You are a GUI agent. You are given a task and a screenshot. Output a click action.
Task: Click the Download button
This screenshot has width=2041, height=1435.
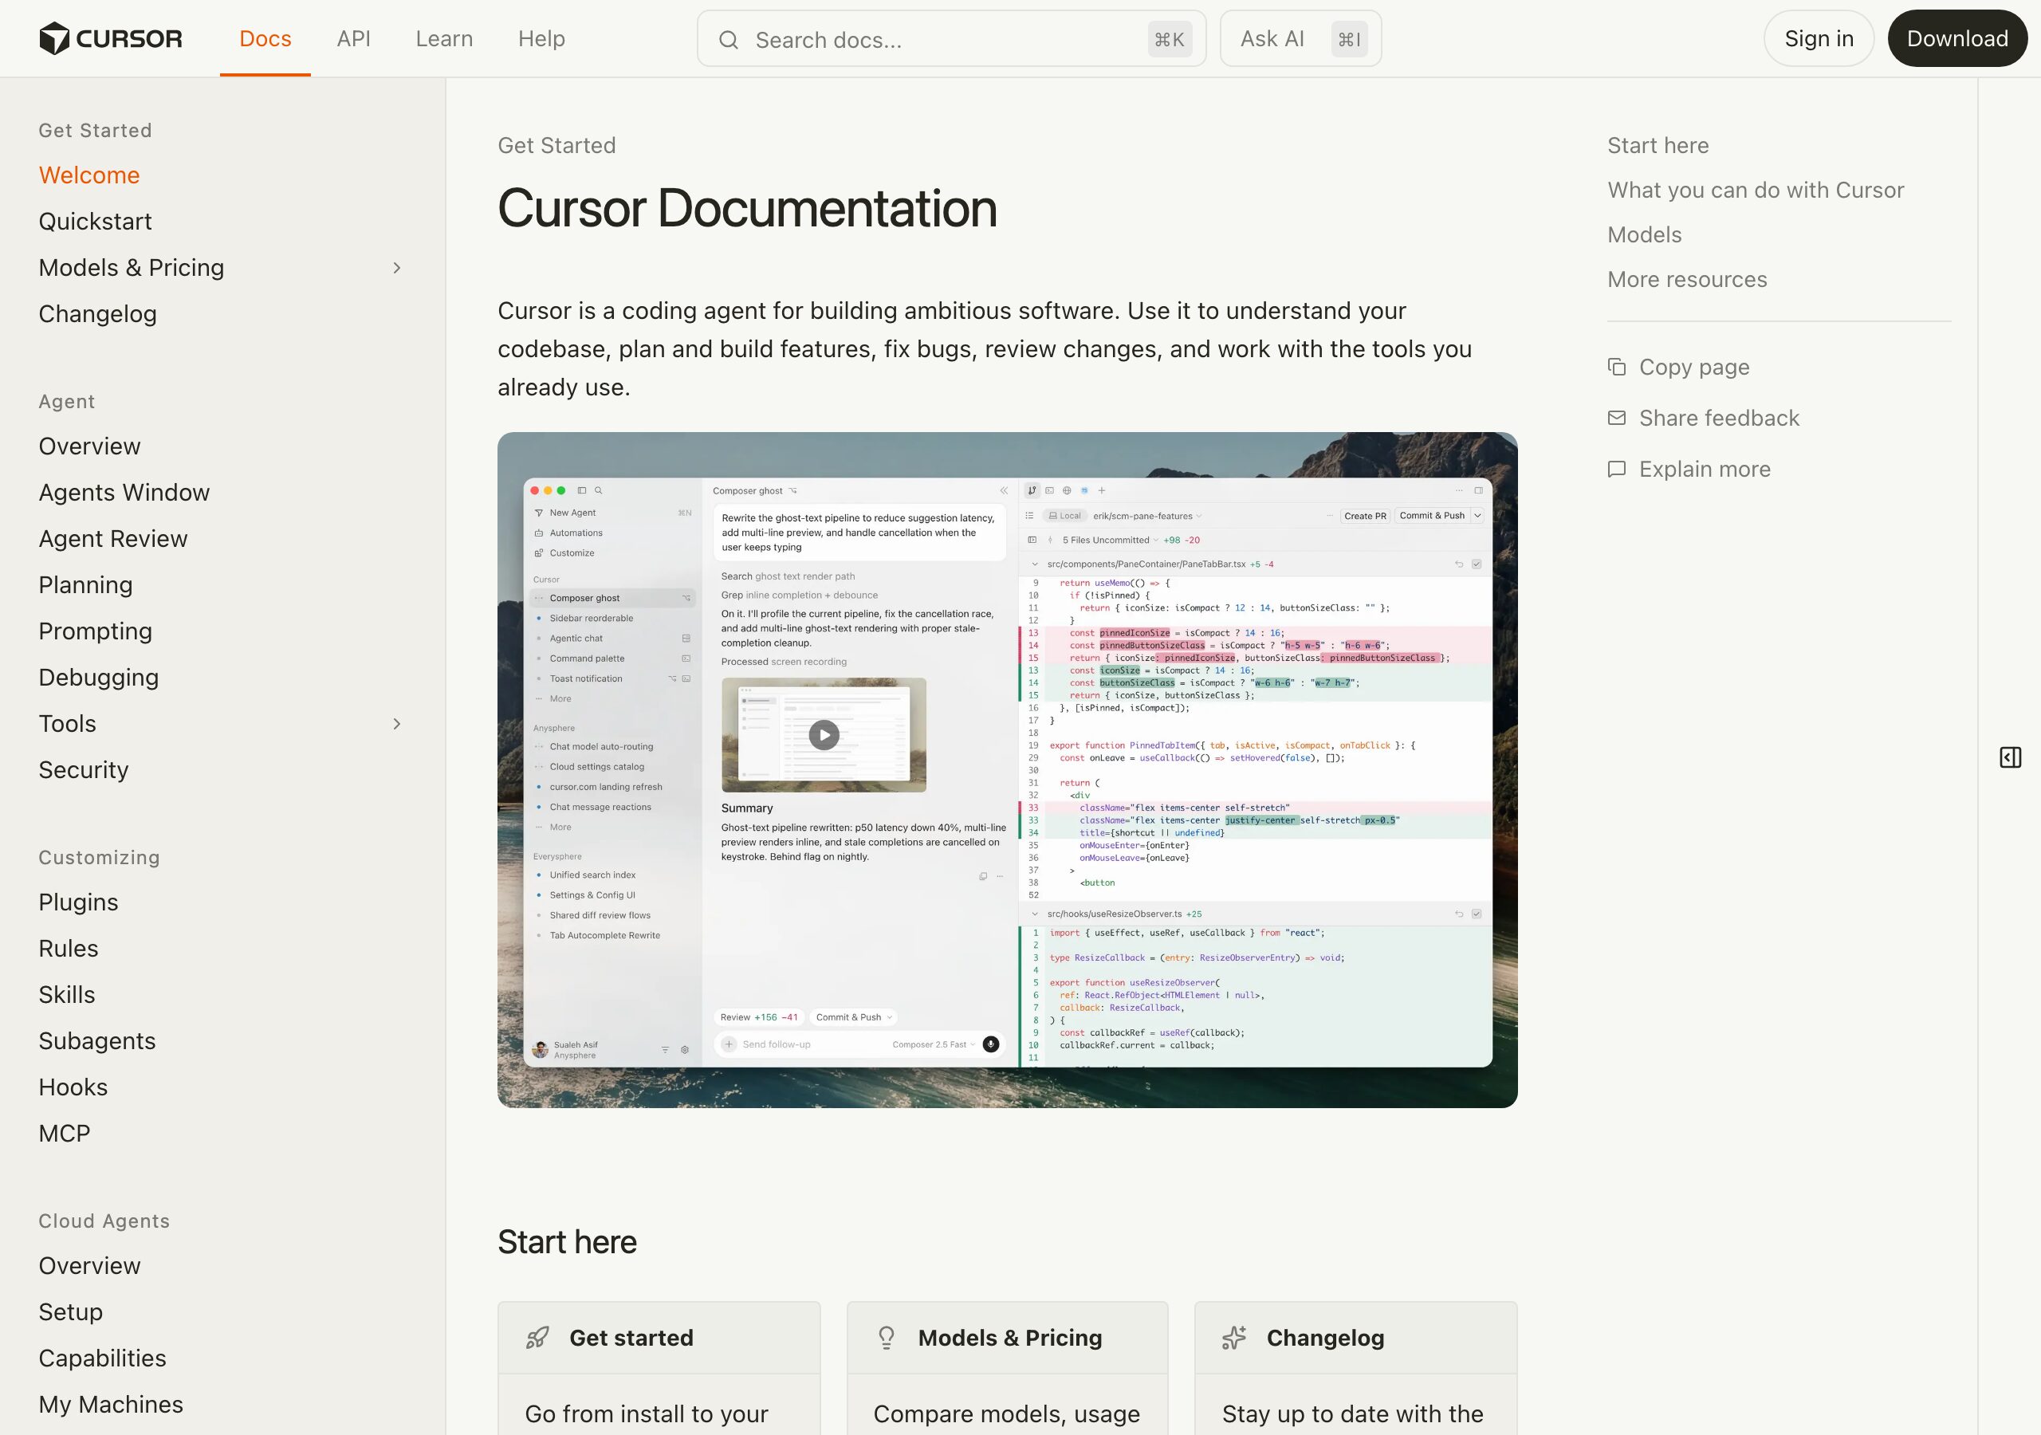(1958, 39)
